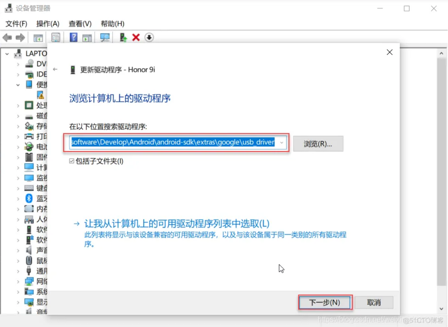The image size is (448, 327).
Task: Open the 文件(F) menu
Action: coord(16,24)
